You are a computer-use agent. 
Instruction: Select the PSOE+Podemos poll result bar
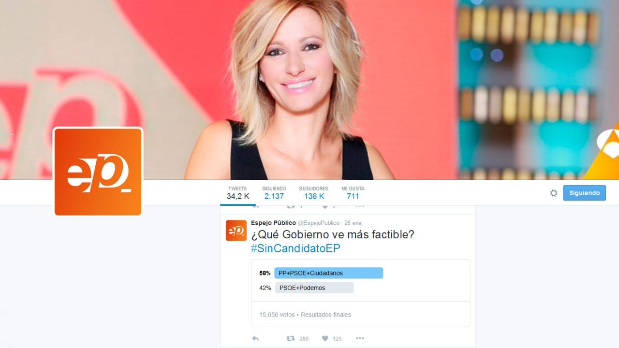[x=314, y=288]
